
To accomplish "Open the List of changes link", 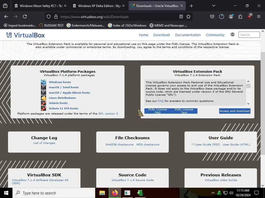I will (x=44, y=143).
